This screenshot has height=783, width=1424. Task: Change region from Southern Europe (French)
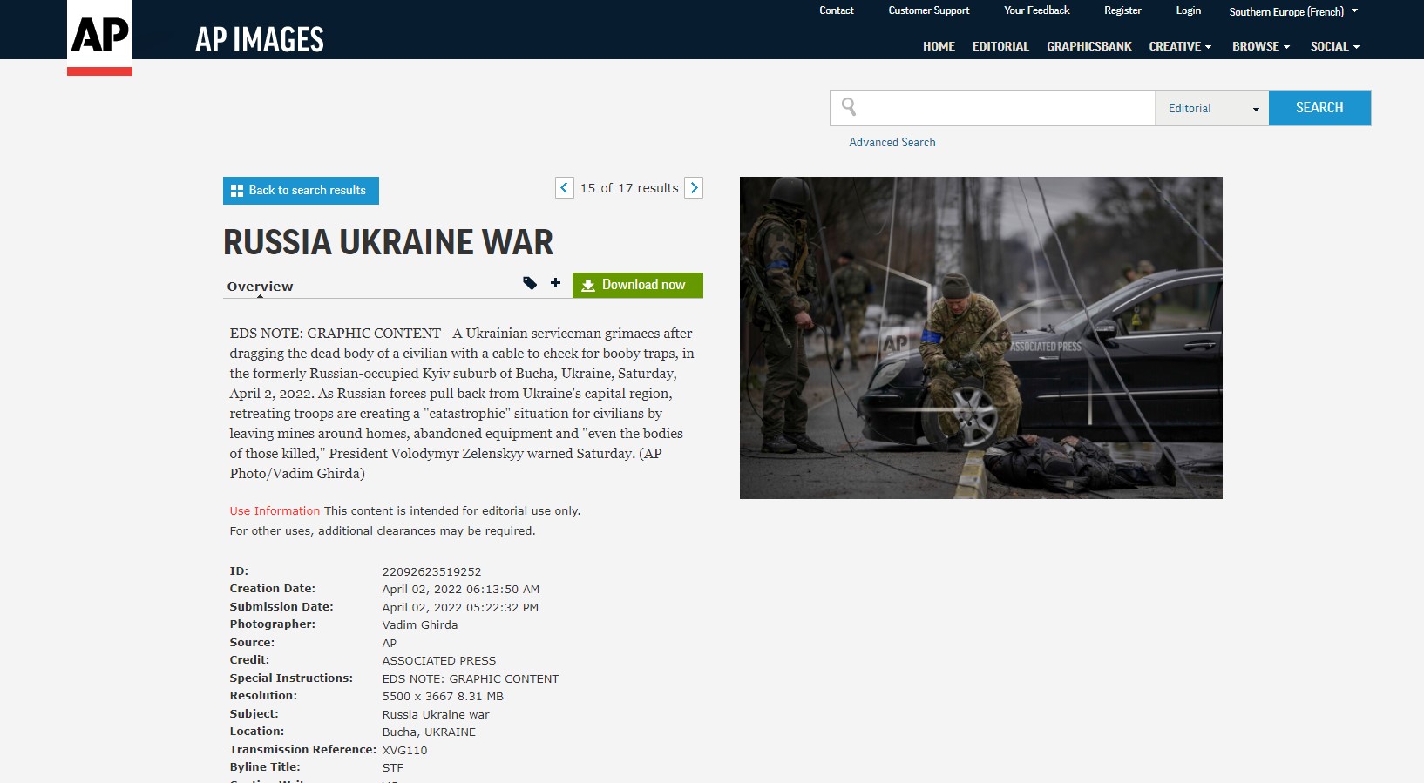(x=1292, y=11)
